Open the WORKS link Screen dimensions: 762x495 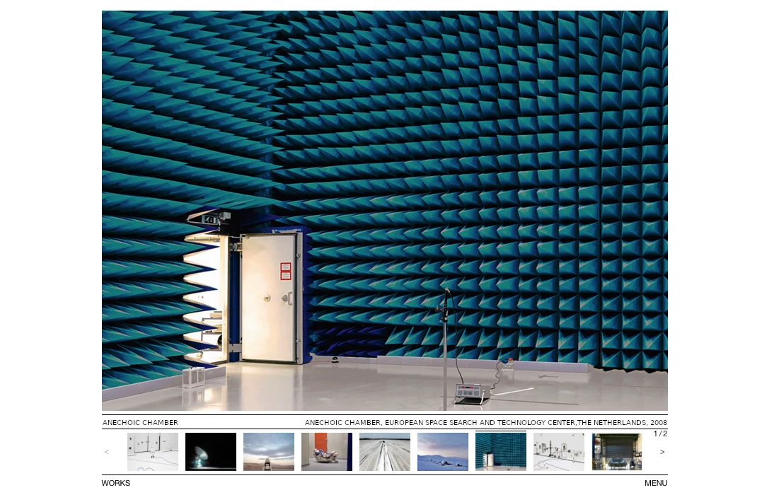[116, 483]
